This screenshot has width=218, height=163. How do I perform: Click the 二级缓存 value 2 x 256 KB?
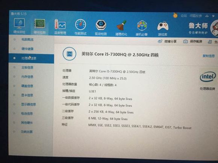click(111, 112)
